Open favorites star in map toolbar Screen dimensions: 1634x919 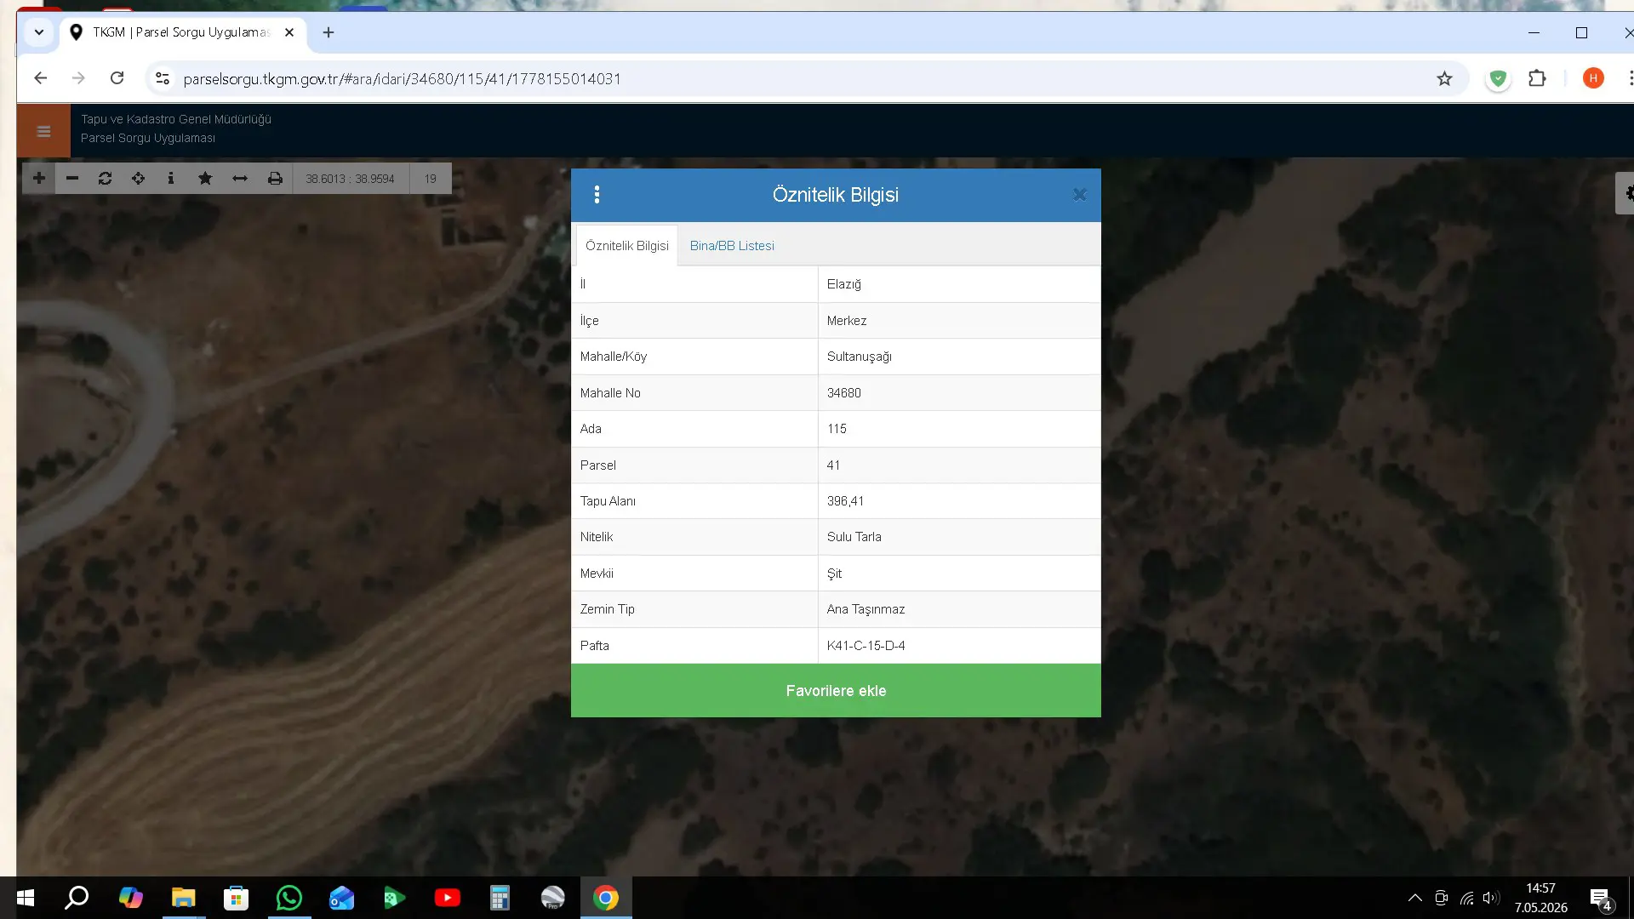[205, 178]
